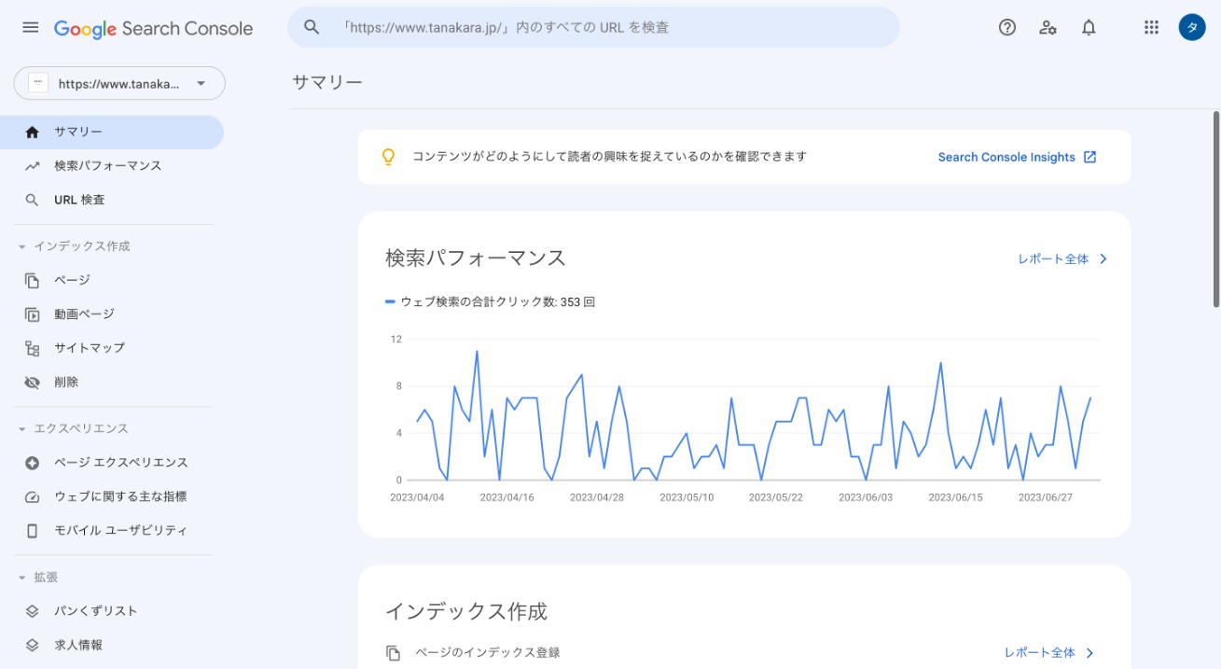Open the Google apps grid
This screenshot has height=669, width=1221.
tap(1151, 27)
